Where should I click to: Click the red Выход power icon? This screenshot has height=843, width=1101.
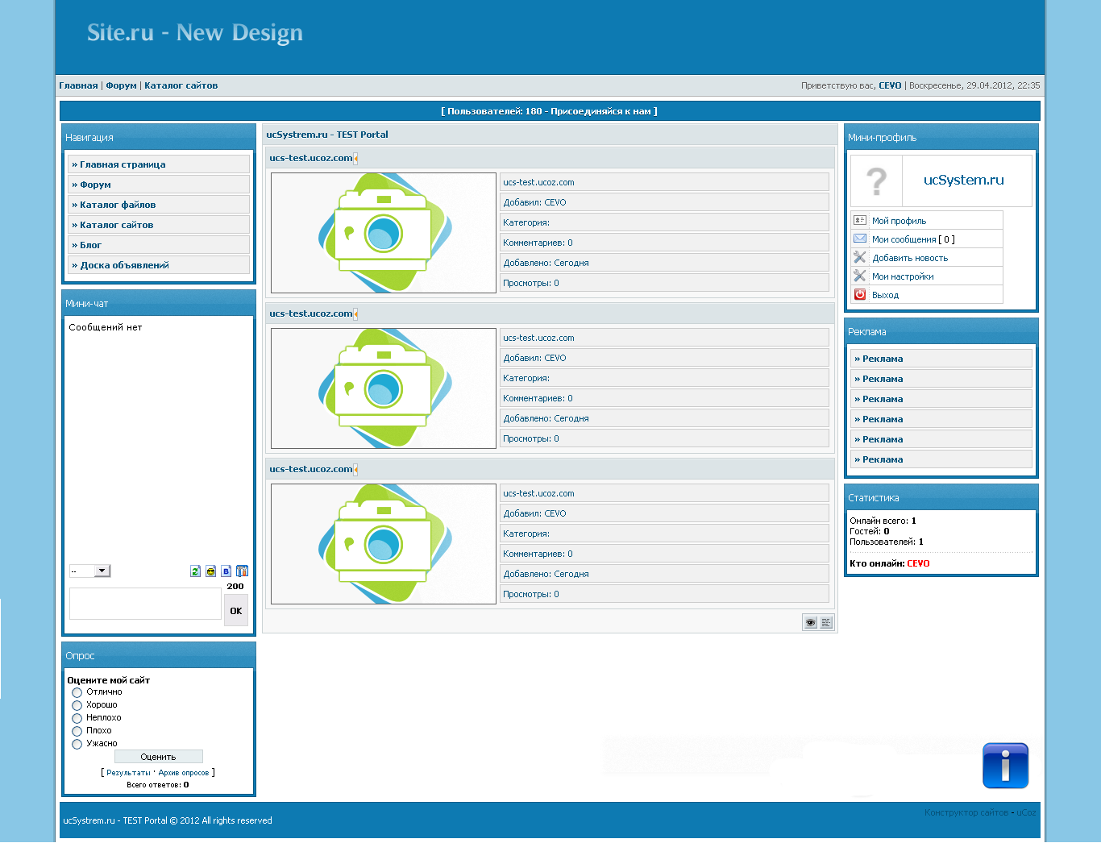point(860,295)
